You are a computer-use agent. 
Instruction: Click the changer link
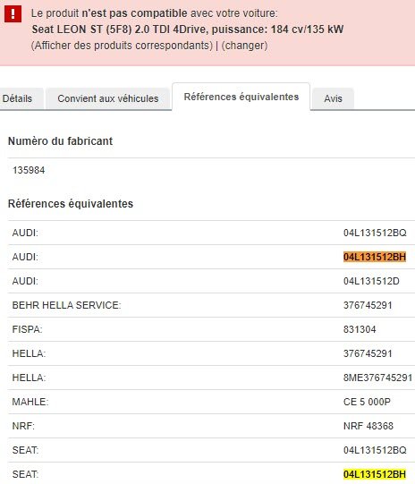(244, 46)
